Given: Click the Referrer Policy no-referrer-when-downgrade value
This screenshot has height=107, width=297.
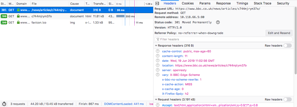Looking at the screenshot, I should click(x=201, y=33).
